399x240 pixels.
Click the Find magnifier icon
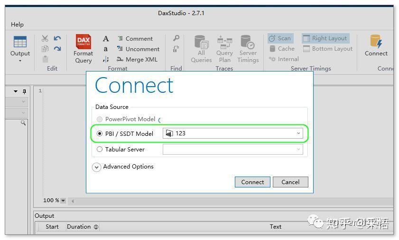click(176, 38)
